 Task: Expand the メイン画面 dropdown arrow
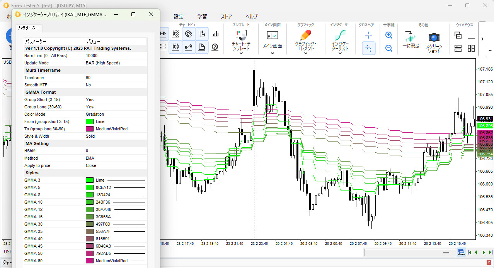click(273, 53)
